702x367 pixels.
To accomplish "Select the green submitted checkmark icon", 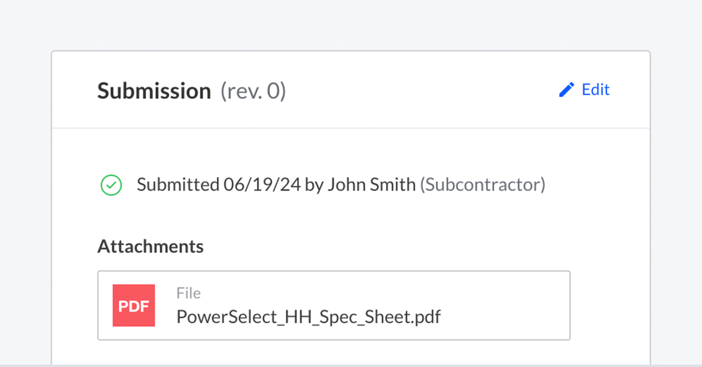I will 111,185.
